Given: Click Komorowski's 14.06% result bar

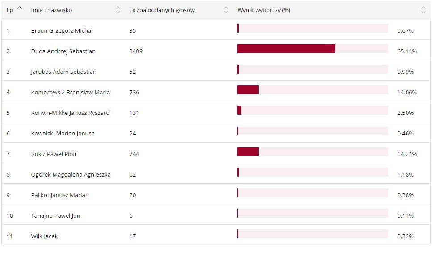Looking at the screenshot, I should click(248, 90).
